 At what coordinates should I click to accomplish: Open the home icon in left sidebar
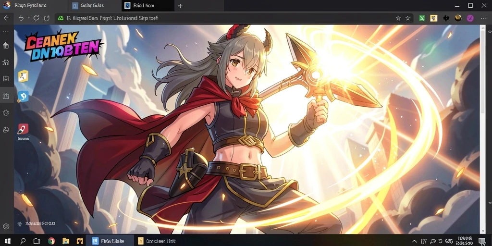tap(6, 46)
